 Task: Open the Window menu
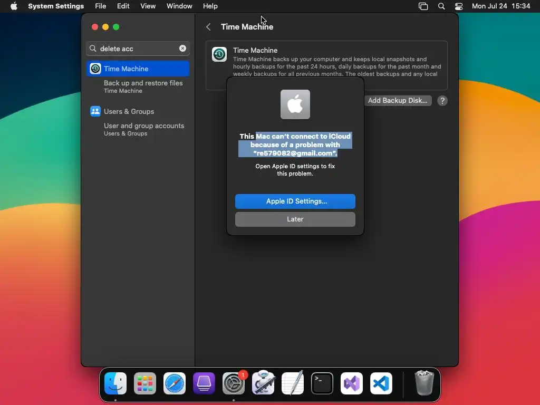[179, 6]
